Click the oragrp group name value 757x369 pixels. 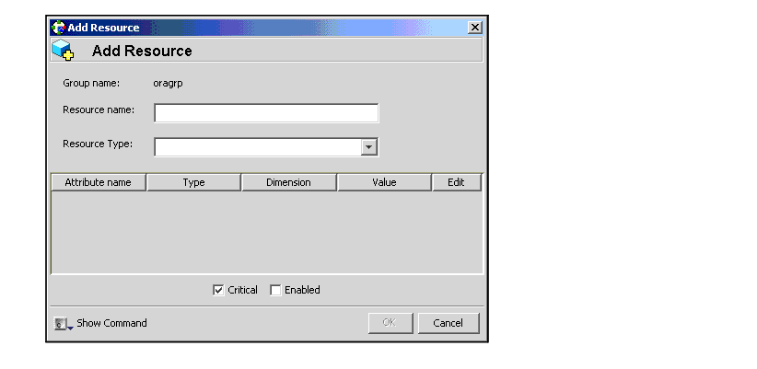[169, 84]
